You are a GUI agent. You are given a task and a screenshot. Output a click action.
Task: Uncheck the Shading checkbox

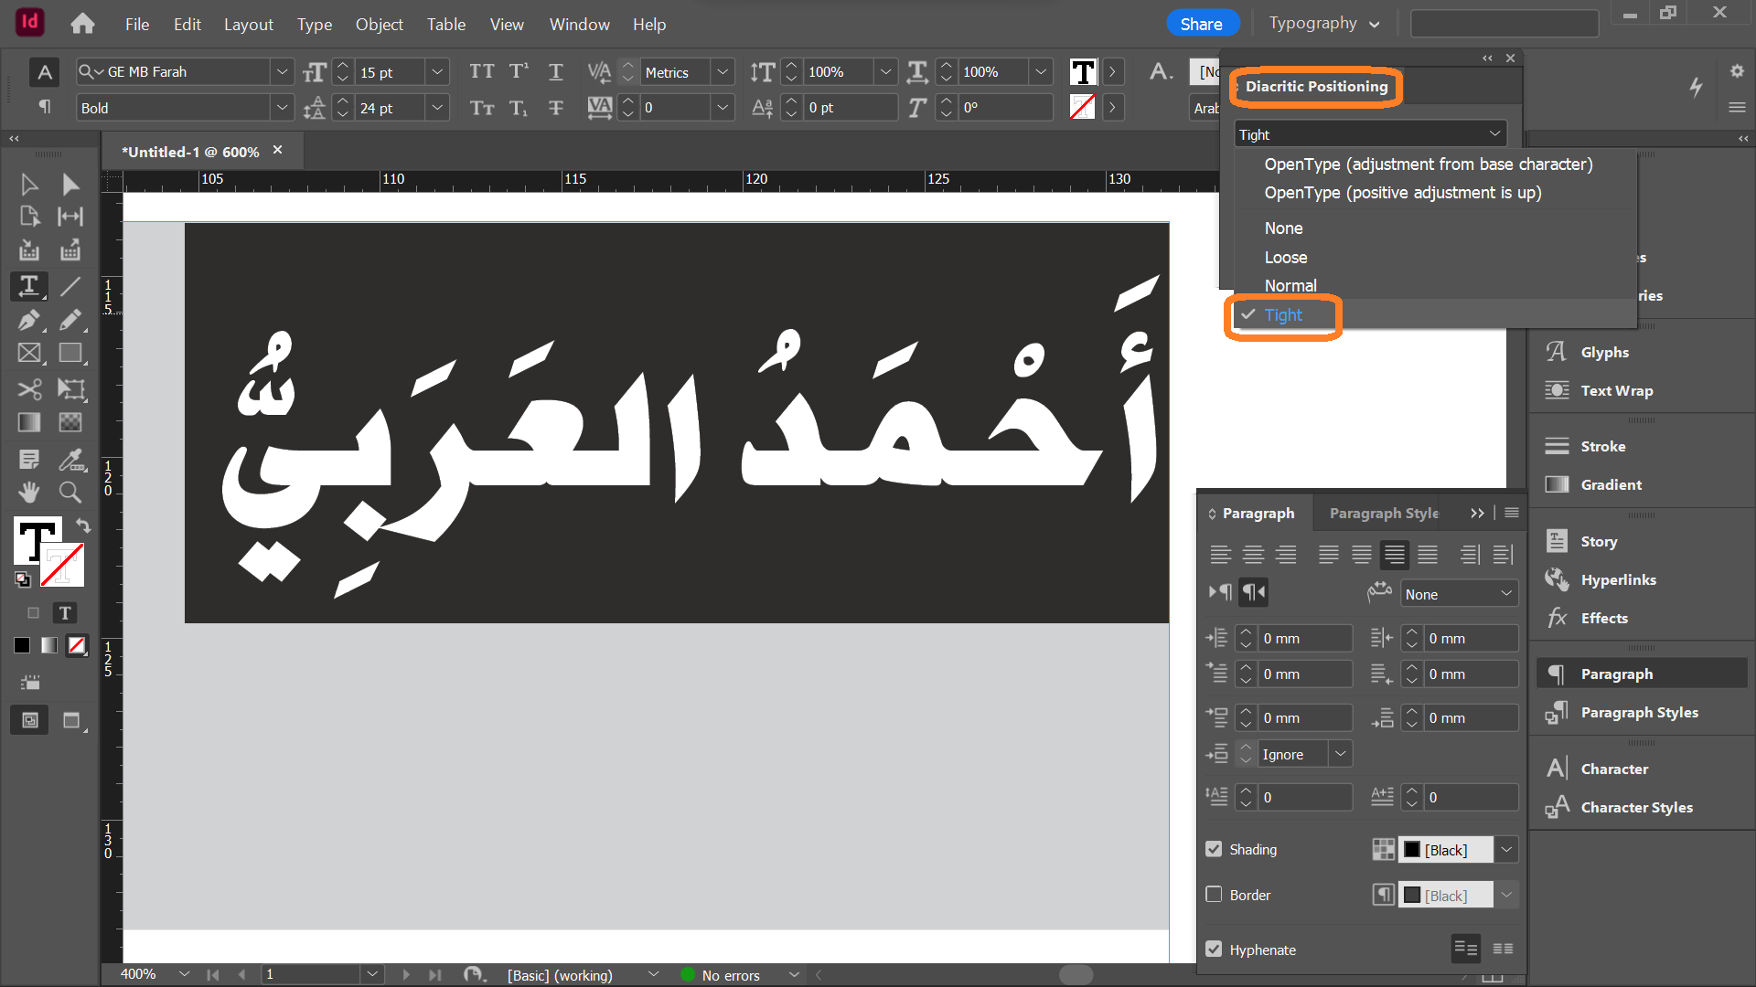click(x=1214, y=849)
